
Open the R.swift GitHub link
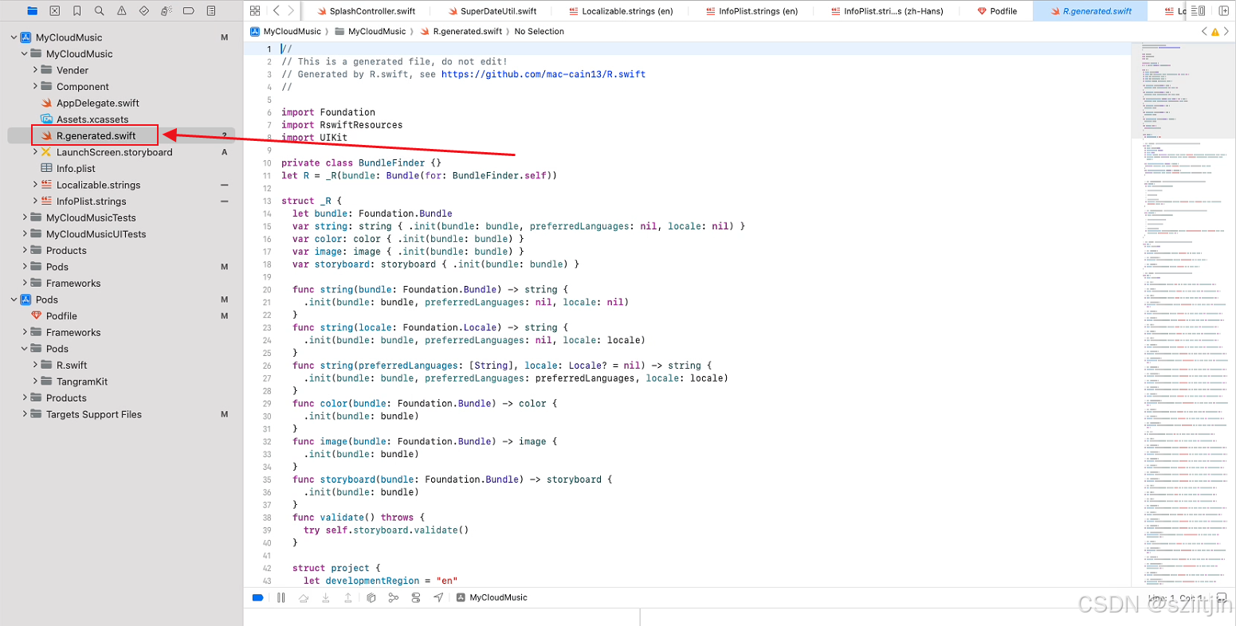point(543,74)
